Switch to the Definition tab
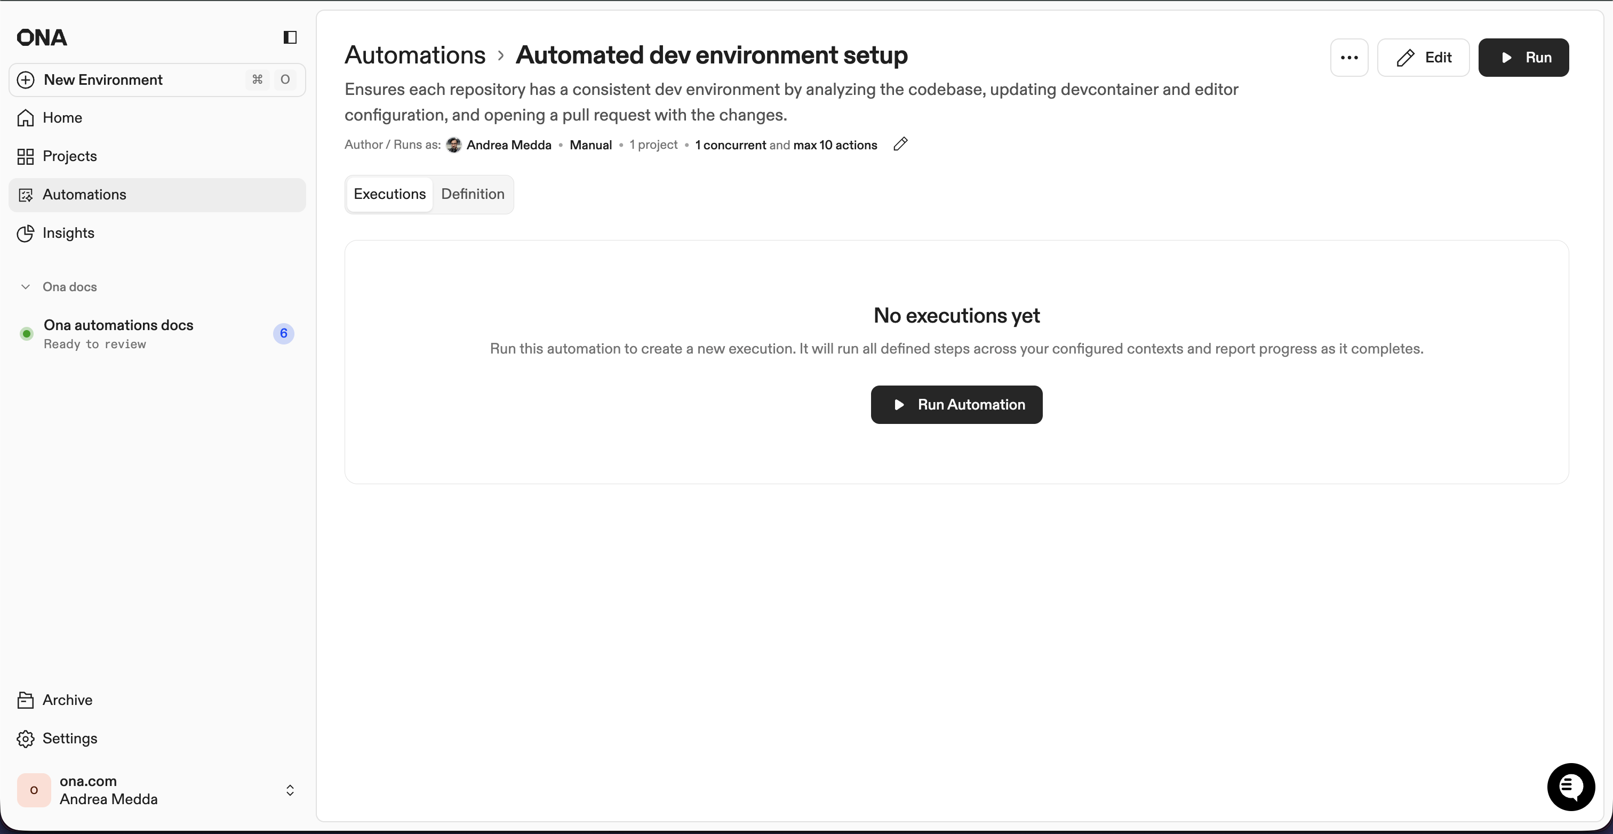The height and width of the screenshot is (834, 1613). click(x=473, y=194)
